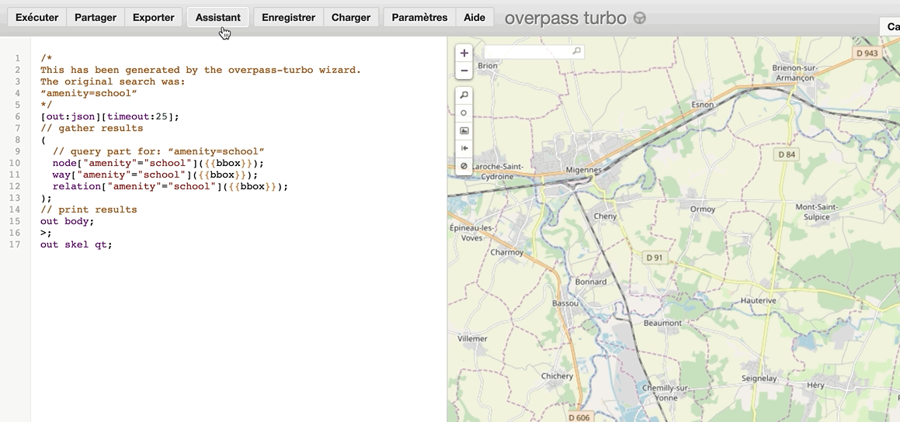The image size is (900, 422).
Task: Open the Charger load dialog
Action: point(351,17)
